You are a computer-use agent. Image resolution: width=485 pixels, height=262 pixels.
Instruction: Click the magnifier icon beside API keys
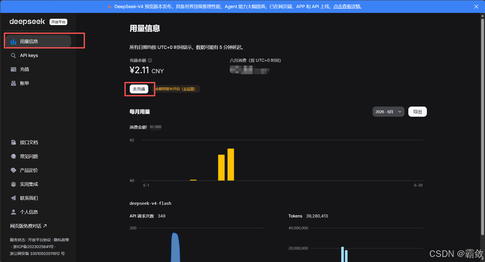[x=13, y=55]
